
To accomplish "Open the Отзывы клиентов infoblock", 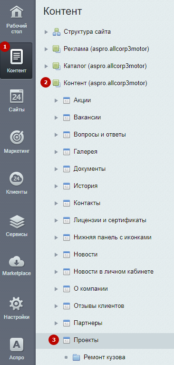I will pos(99,306).
